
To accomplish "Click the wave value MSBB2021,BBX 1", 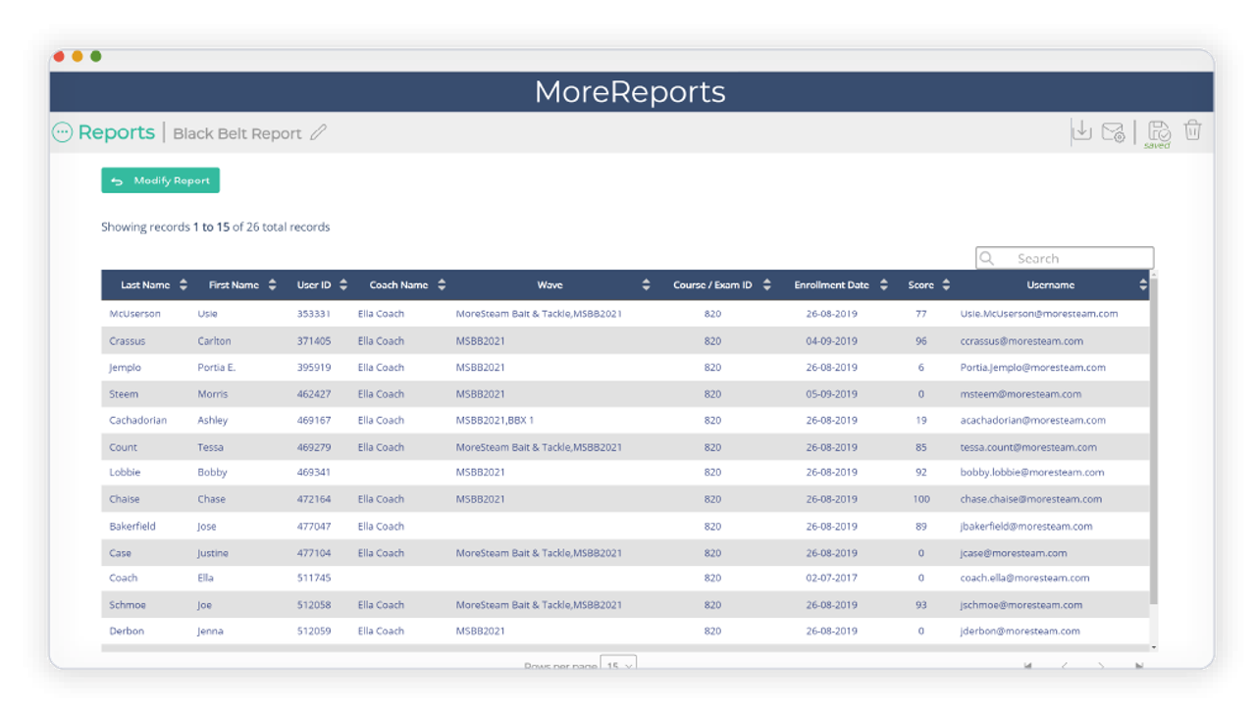I will pyautogui.click(x=495, y=420).
